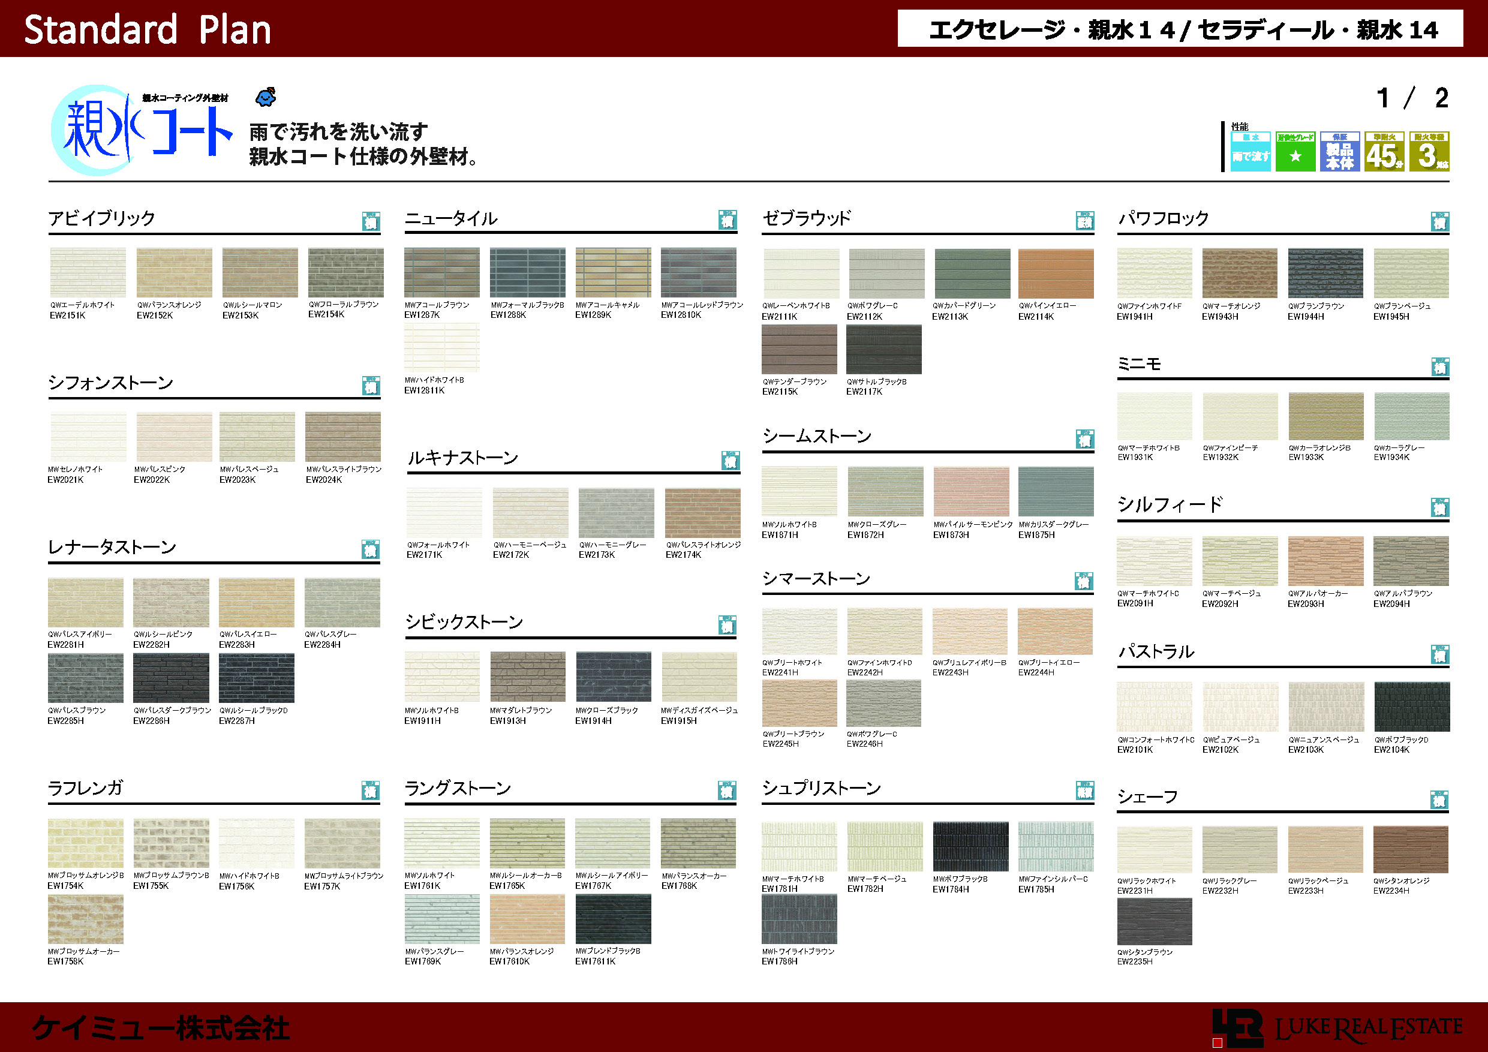Viewport: 1488px width, 1052px height.
Task: Click the 性能 performance label
Action: point(1240,127)
